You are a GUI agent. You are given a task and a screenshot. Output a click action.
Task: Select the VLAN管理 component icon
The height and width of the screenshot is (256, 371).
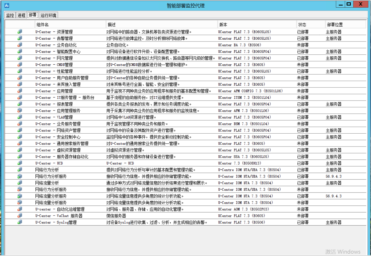tap(20, 117)
